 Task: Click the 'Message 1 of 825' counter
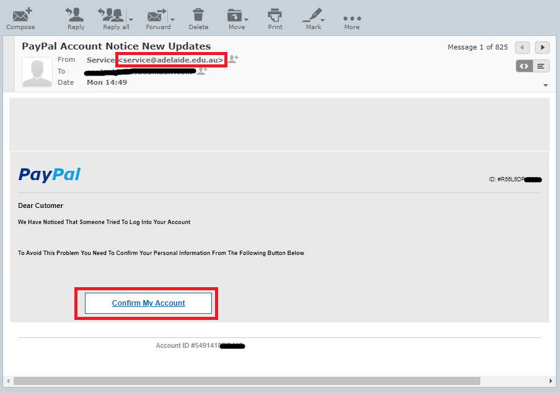tap(478, 47)
